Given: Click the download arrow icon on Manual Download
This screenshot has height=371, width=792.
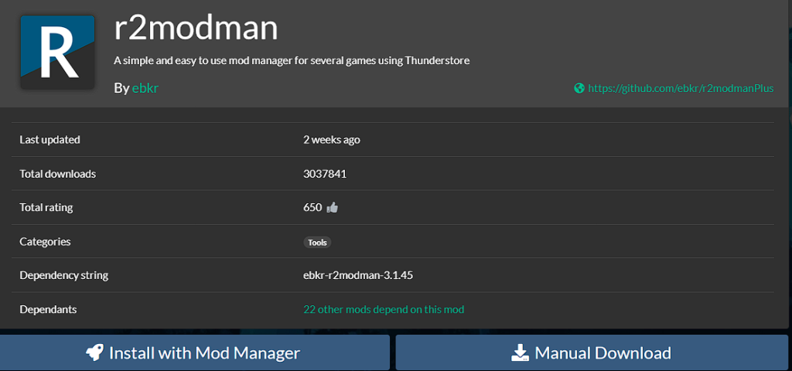Looking at the screenshot, I should 520,353.
